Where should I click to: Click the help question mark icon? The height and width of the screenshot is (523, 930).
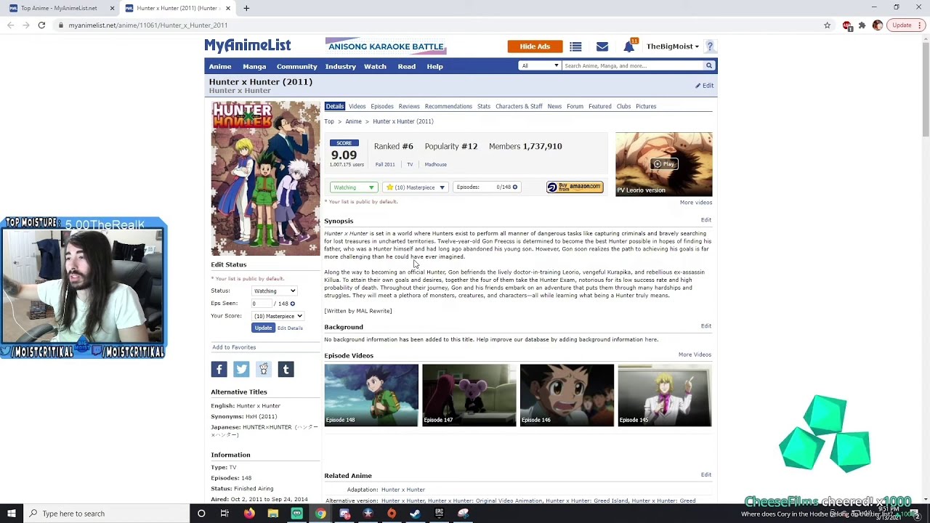[710, 46]
